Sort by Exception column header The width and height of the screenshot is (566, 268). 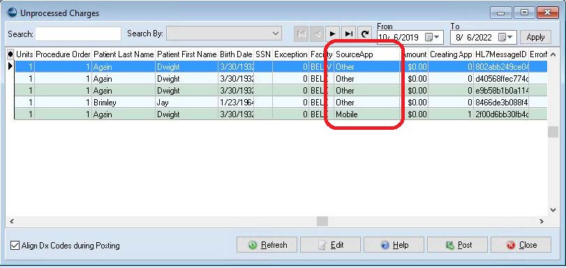[290, 54]
